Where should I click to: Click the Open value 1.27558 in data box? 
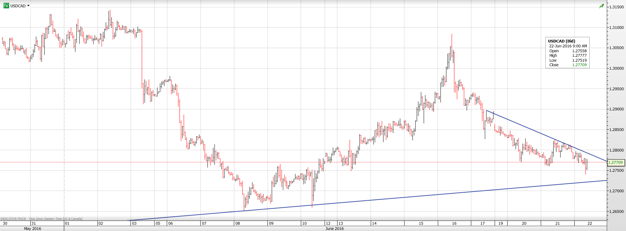point(579,51)
